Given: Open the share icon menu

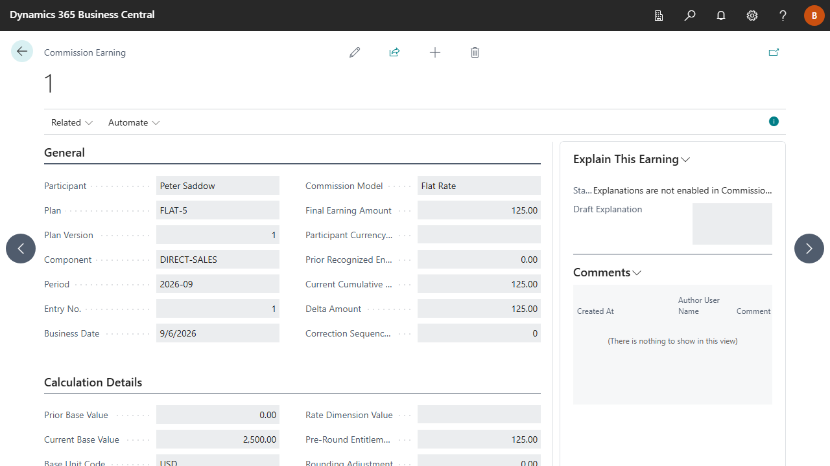Looking at the screenshot, I should [394, 52].
